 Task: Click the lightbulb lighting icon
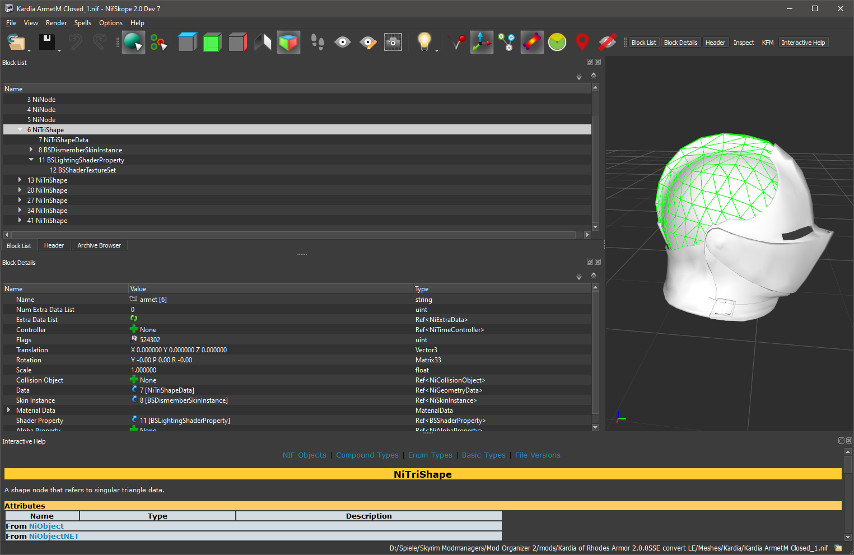click(424, 41)
